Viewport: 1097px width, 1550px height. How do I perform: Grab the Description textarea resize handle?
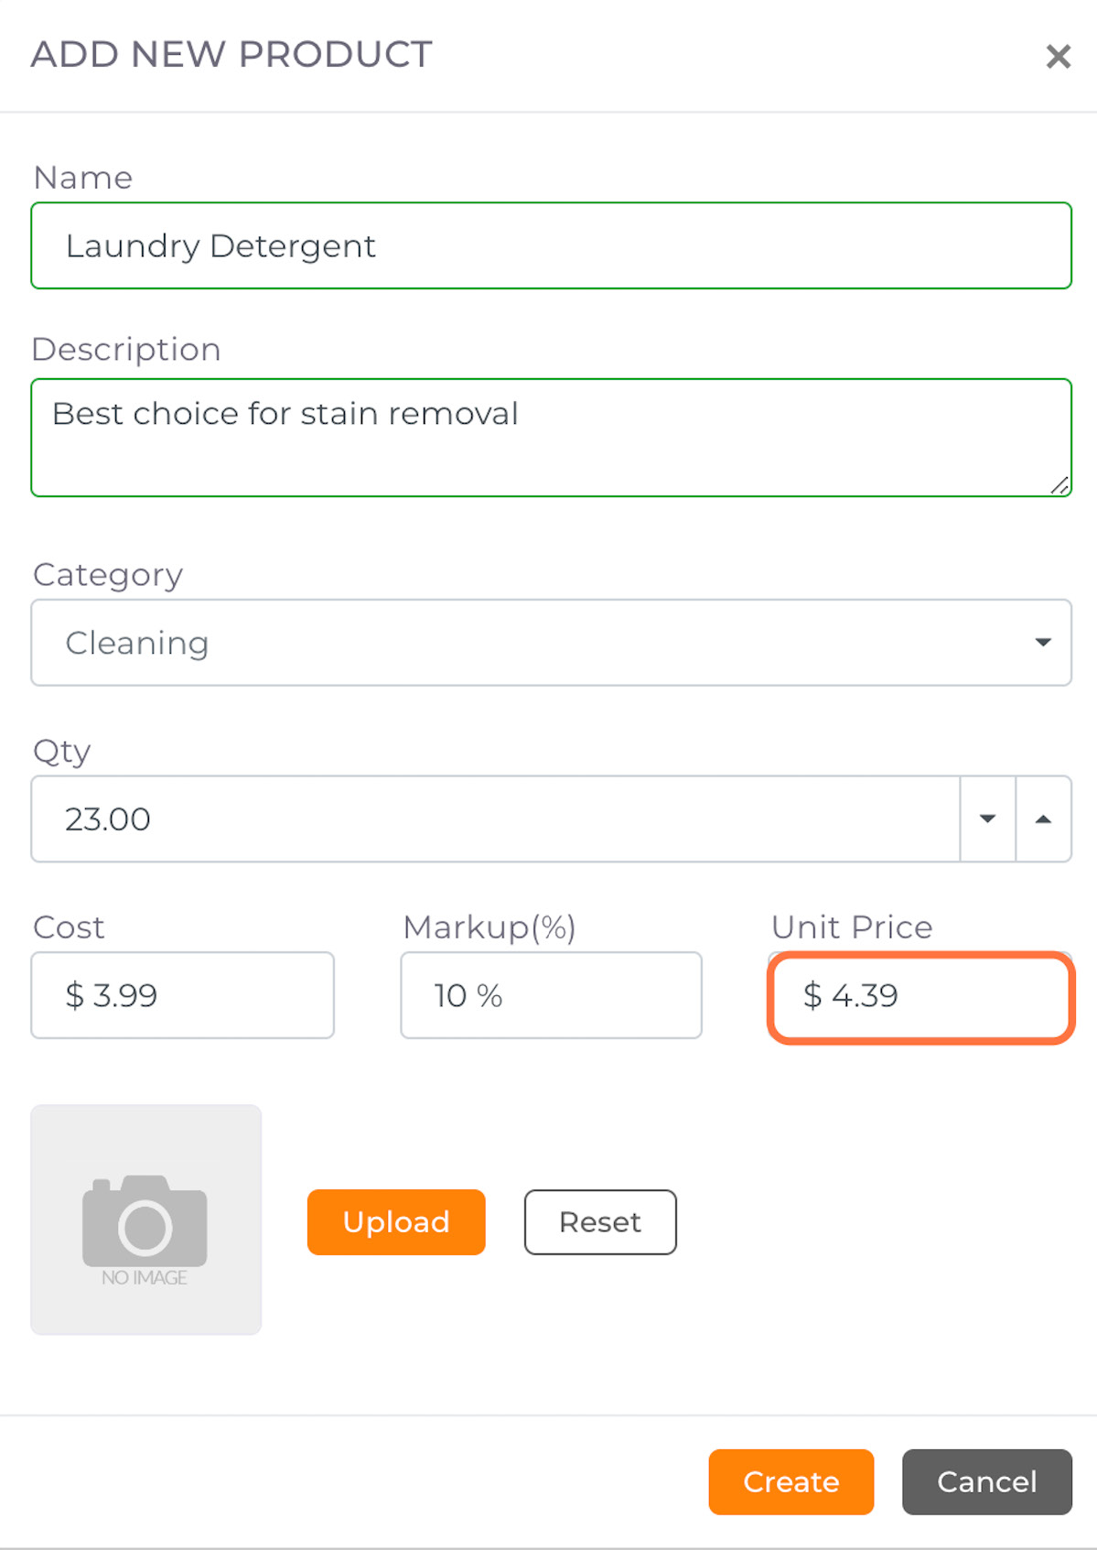click(1059, 485)
